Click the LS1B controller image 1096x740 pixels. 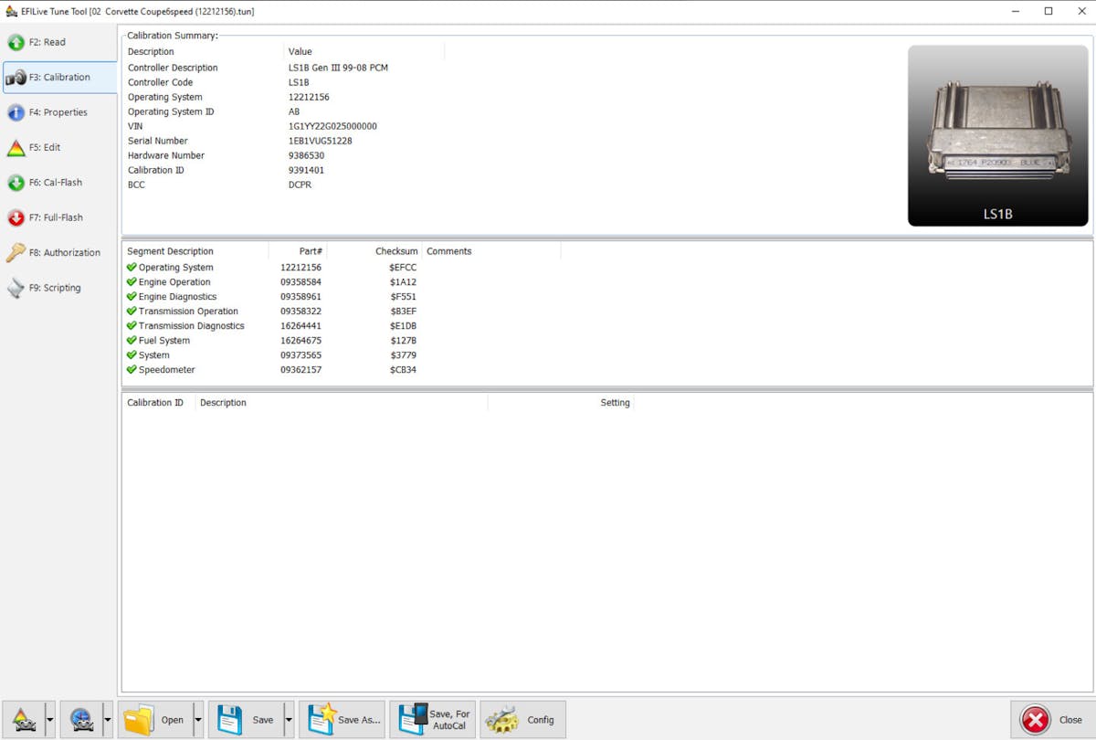tap(997, 135)
